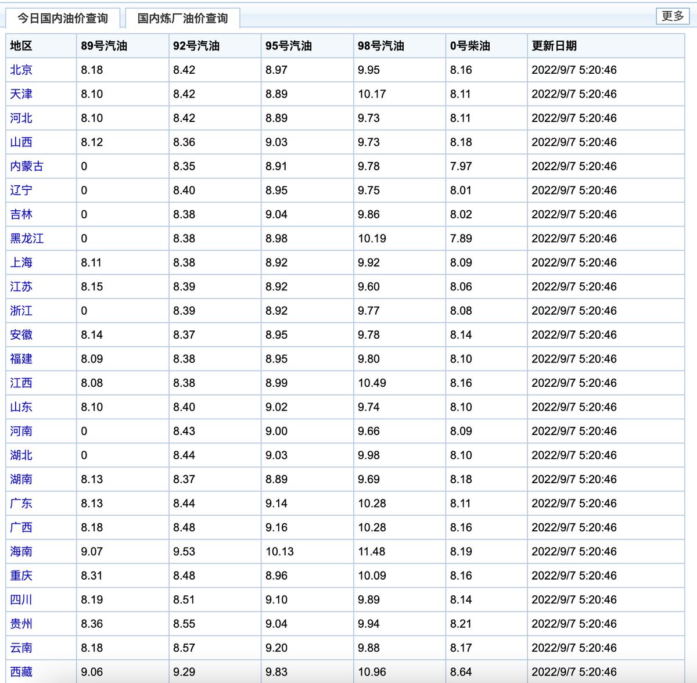Select the 重庆 oil price link
The width and height of the screenshot is (697, 683).
point(20,575)
